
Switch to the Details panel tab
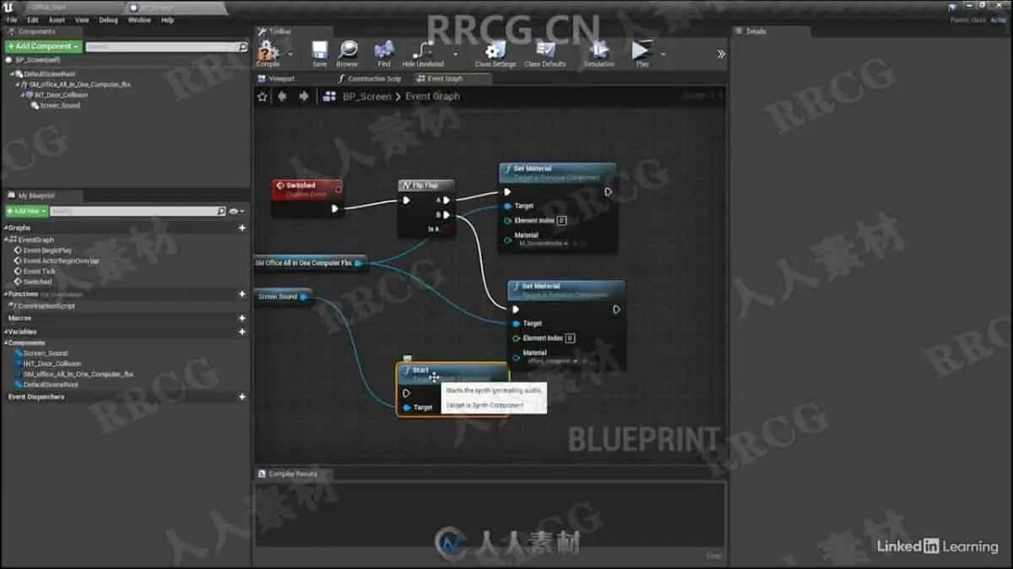[x=754, y=31]
